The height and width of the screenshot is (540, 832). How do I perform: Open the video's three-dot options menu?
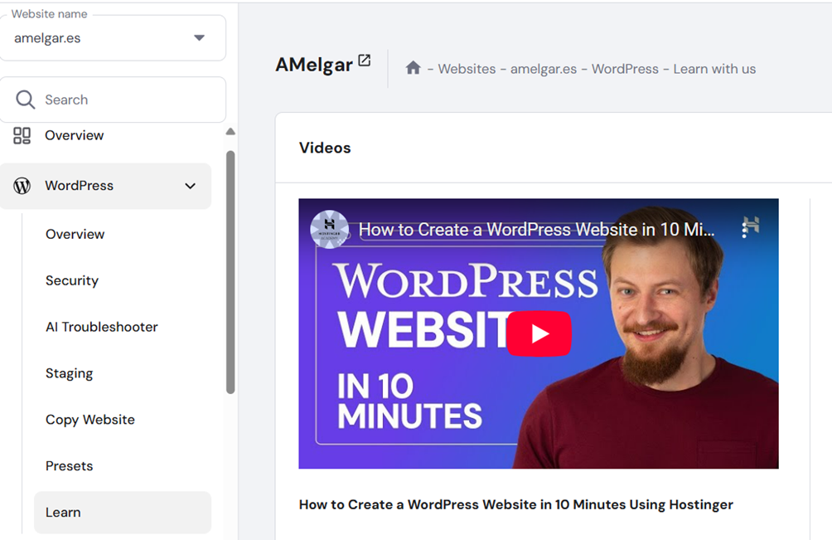743,229
